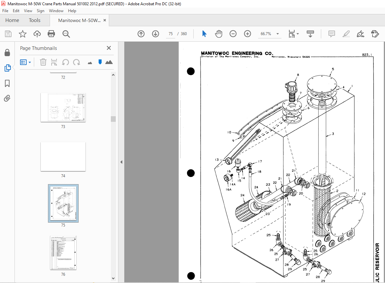
Task: Click the security lock sidebar icon
Action: 7,53
